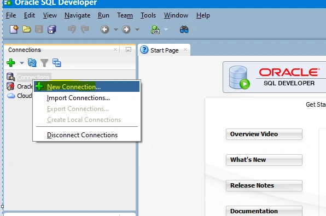Open SQL Worksheet dropdown arrow
Image resolution: width=326 pixels, height=216 pixels.
coord(166,30)
